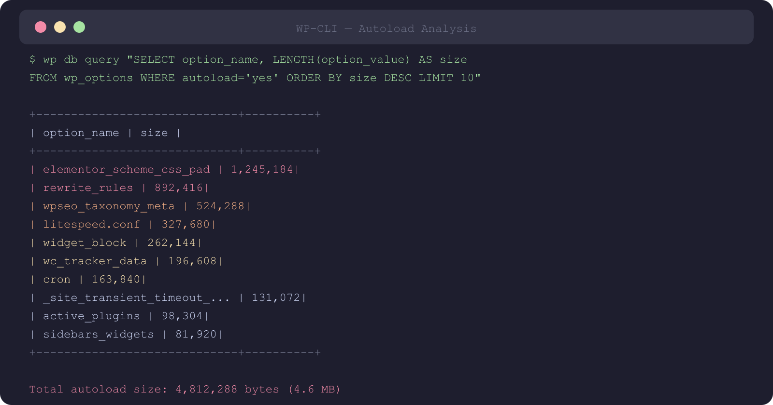Click the size column header
This screenshot has height=405, width=773.
point(154,133)
